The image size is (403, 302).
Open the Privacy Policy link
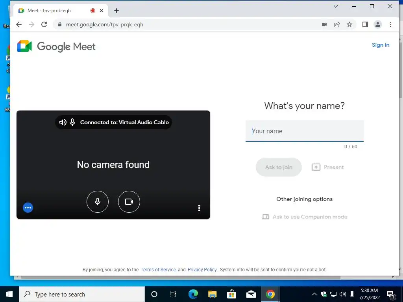(202, 270)
